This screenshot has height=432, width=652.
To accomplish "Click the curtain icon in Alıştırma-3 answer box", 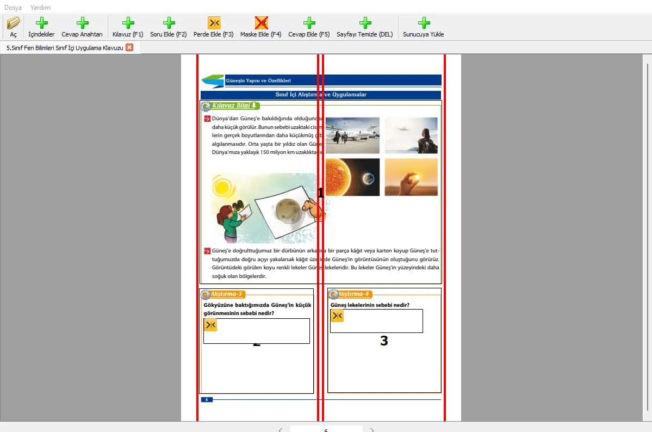I will coord(210,325).
